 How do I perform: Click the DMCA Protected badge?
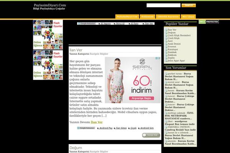[x=209, y=22]
